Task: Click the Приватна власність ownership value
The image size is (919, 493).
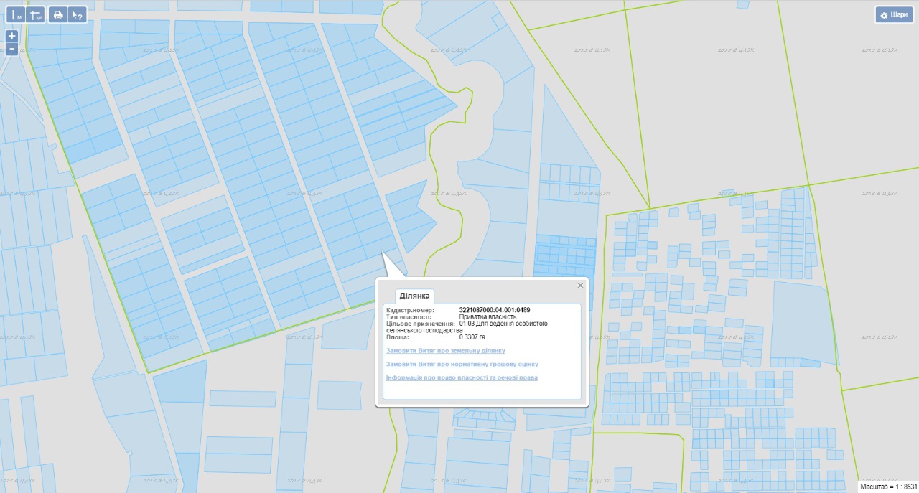Action: click(x=488, y=316)
